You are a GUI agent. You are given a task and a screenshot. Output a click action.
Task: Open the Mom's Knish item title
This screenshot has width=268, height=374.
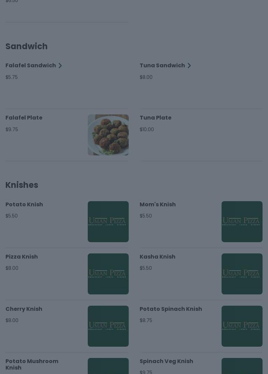157,205
